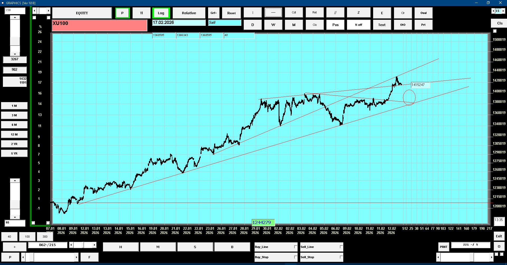Increase the value 15 with right arrow
Viewport: 507px width, 265px height.
[x=503, y=11]
